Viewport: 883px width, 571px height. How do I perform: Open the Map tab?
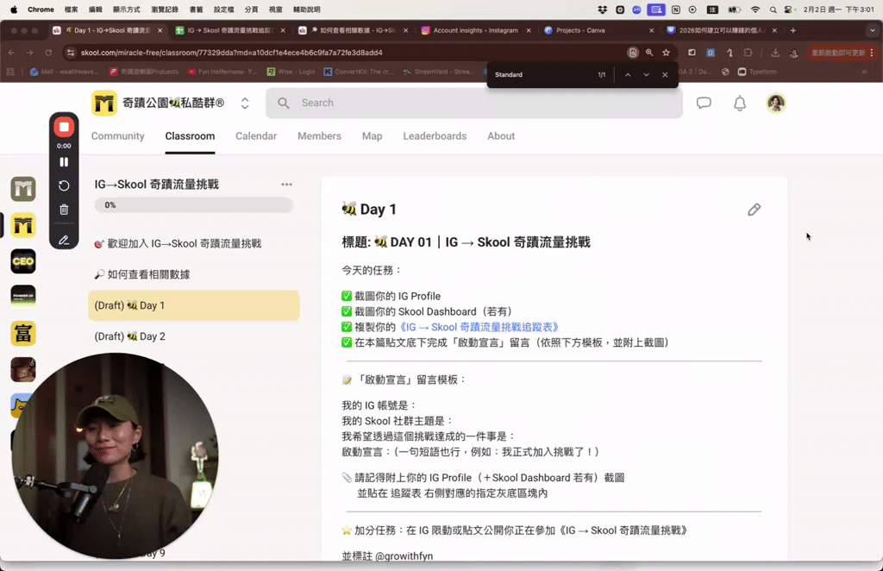point(373,136)
